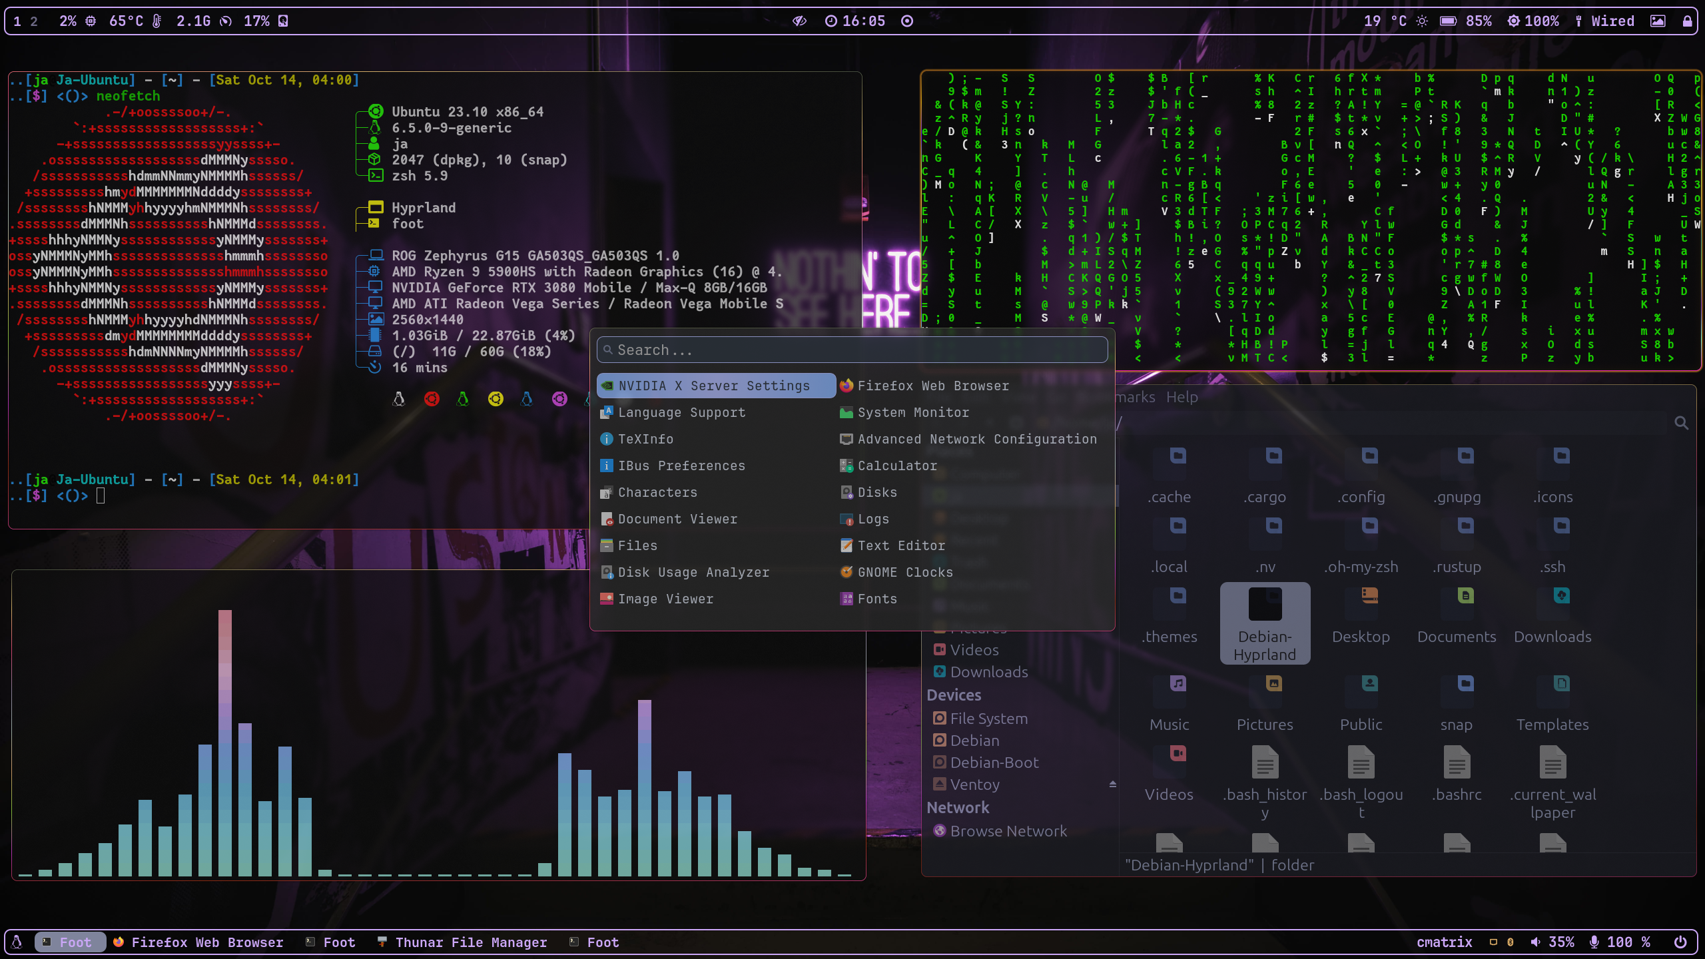Click the Thunar search magnifier icon
The height and width of the screenshot is (959, 1705).
pos(1681,423)
